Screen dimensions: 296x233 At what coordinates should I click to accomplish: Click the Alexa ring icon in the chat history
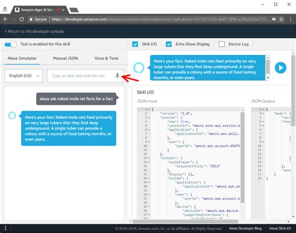pos(12,116)
